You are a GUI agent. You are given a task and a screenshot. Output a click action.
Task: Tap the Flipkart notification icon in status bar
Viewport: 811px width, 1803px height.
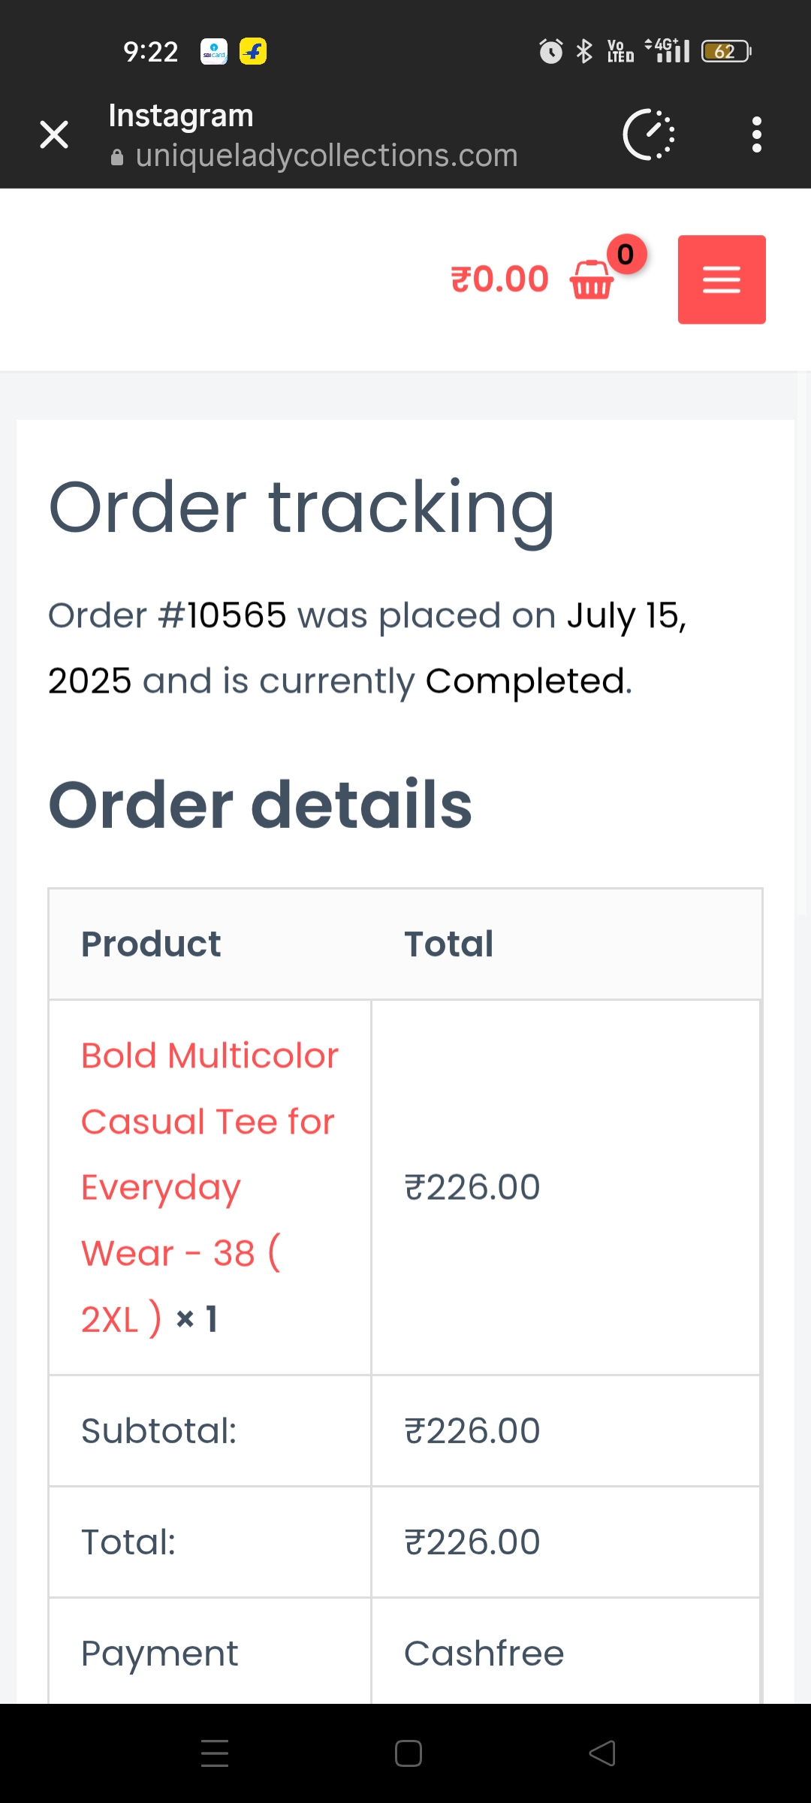tap(253, 51)
